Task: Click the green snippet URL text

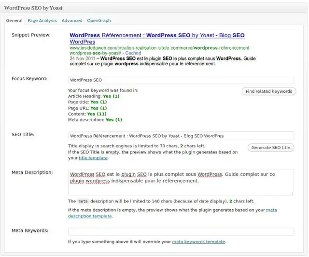Action: click(x=160, y=51)
